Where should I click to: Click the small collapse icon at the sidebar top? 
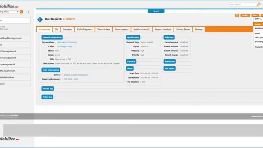[28, 12]
